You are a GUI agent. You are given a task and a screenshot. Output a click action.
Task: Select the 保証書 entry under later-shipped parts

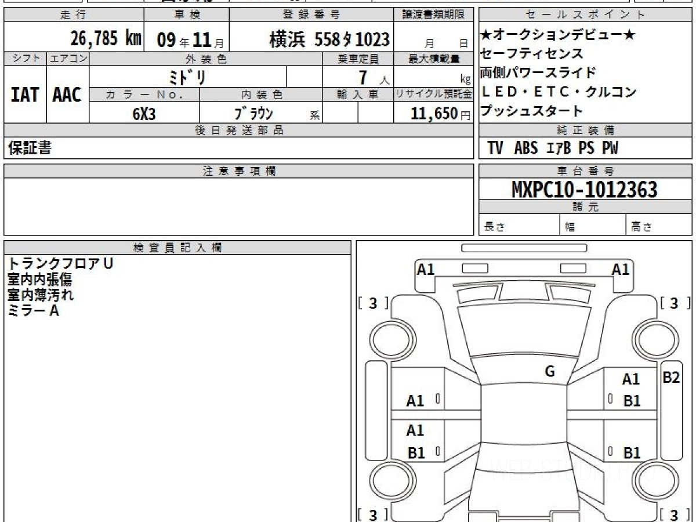click(30, 148)
